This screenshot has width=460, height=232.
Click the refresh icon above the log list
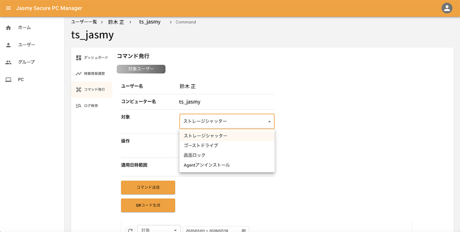pos(130,230)
